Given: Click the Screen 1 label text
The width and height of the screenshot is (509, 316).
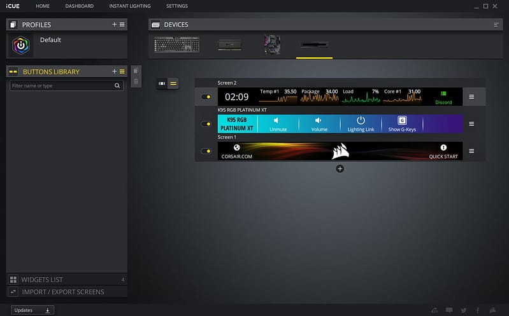Looking at the screenshot, I should click(227, 137).
